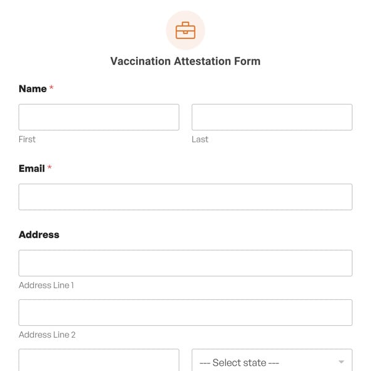Image resolution: width=371 pixels, height=371 pixels.
Task: Select the Address Line 2 text box
Action: click(x=185, y=312)
